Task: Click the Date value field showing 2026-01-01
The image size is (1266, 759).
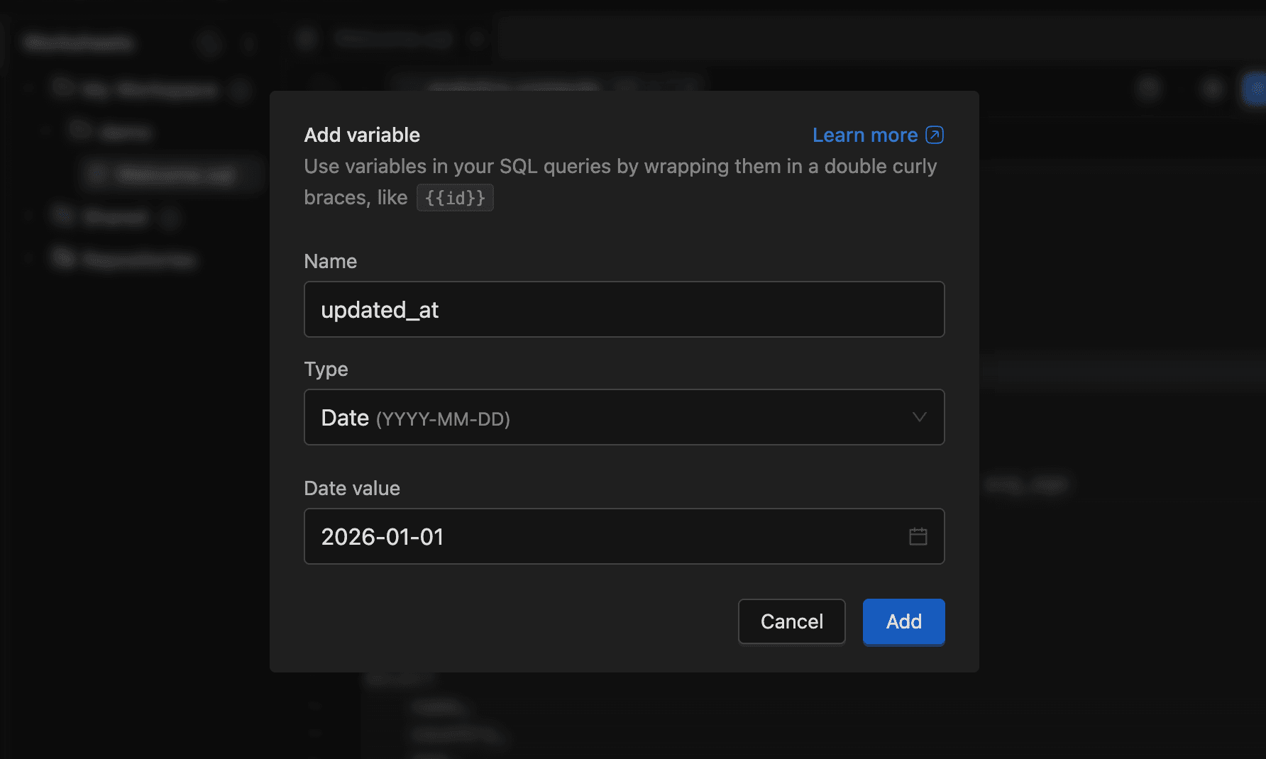Action: 582,536
